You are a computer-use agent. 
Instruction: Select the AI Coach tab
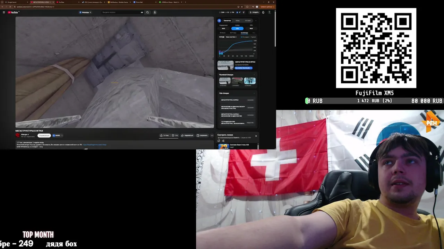click(248, 21)
